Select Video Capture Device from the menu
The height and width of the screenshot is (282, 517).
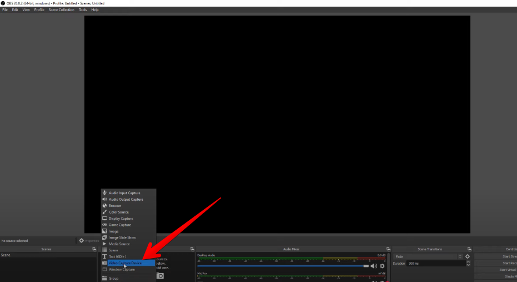tap(128, 263)
